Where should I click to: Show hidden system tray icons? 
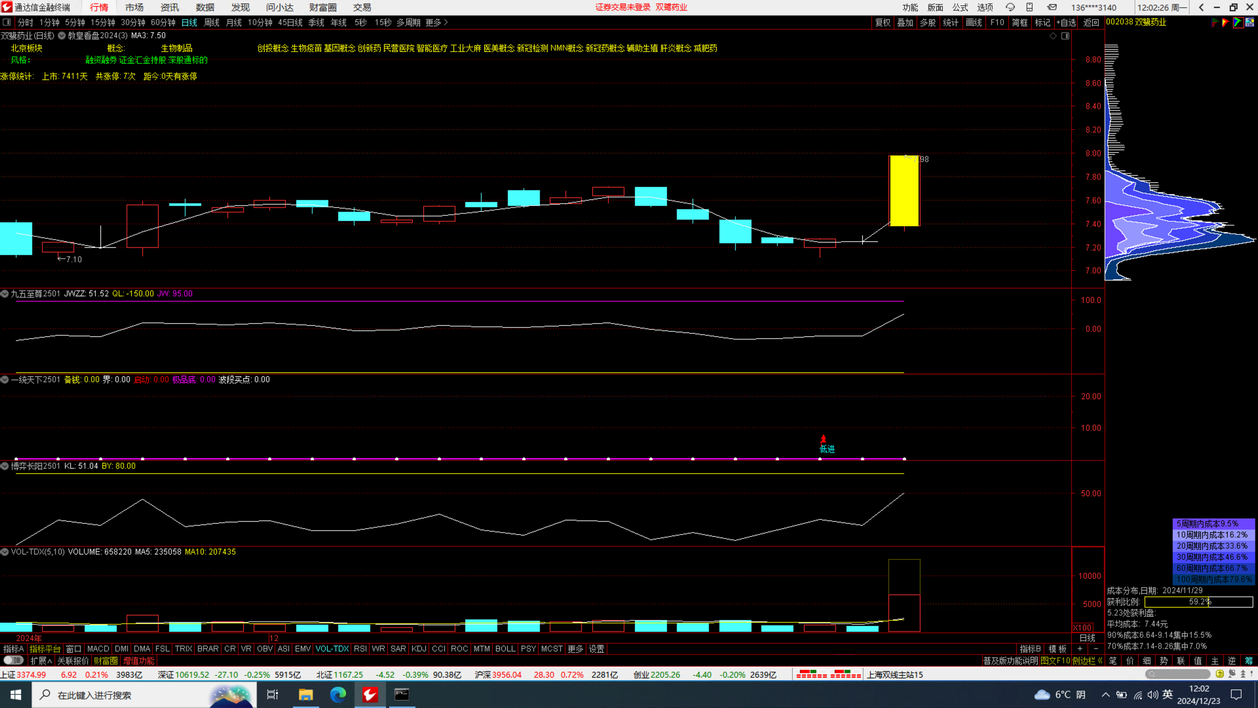point(1105,694)
